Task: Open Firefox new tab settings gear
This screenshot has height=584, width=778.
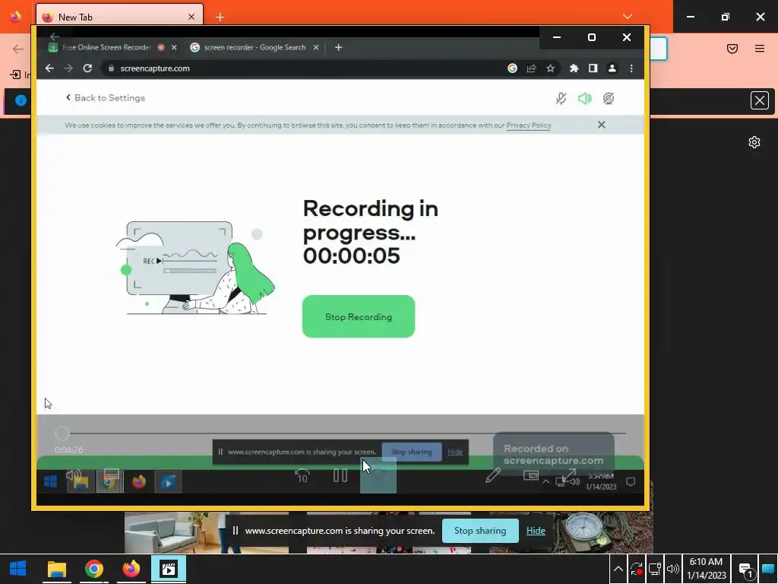Action: (x=754, y=142)
